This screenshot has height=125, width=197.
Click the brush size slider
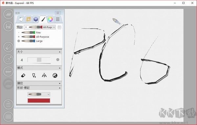[39, 60]
